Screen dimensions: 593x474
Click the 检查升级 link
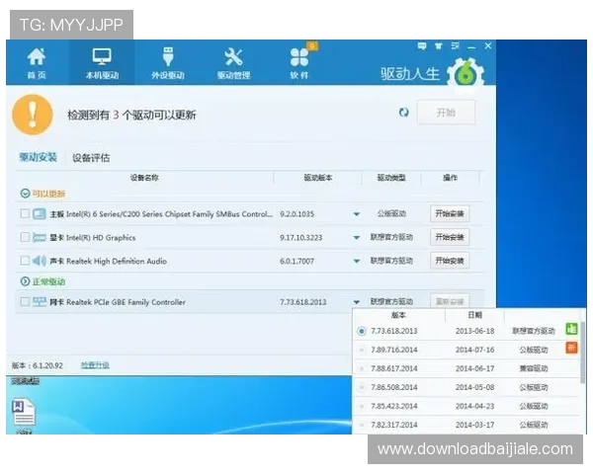point(95,365)
